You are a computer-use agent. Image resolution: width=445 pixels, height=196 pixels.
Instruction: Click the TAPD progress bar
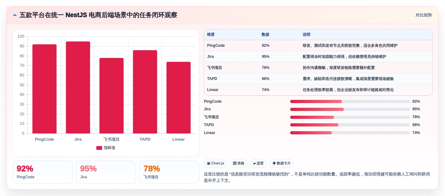click(350, 125)
